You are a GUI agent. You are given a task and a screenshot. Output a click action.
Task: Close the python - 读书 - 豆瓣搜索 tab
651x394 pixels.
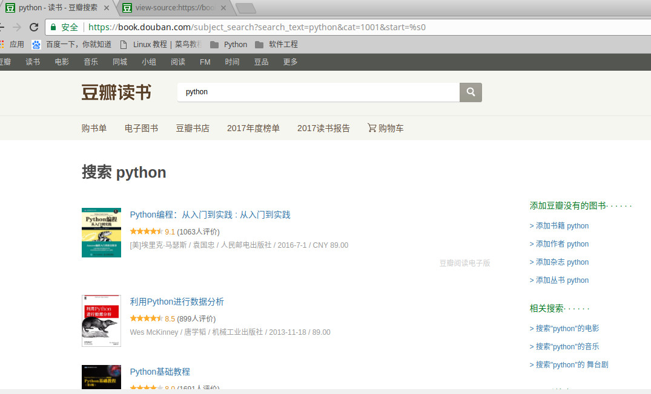pyautogui.click(x=107, y=8)
